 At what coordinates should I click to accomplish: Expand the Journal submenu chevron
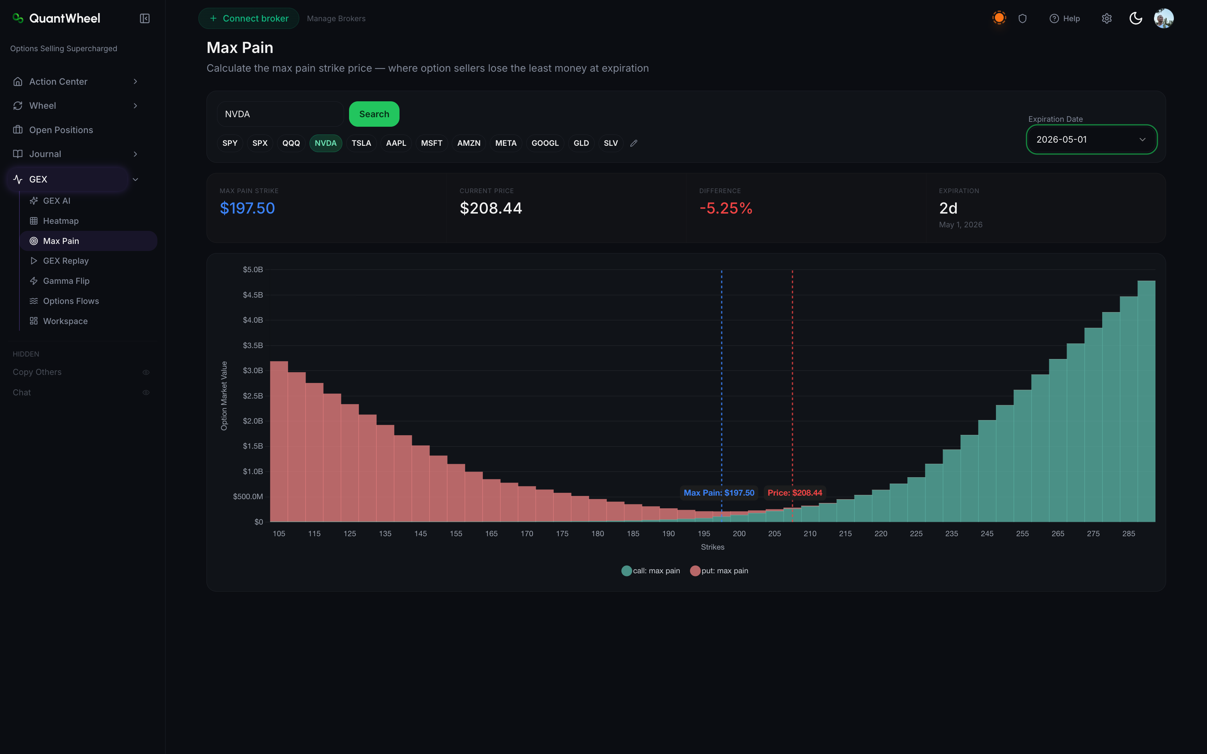(135, 154)
